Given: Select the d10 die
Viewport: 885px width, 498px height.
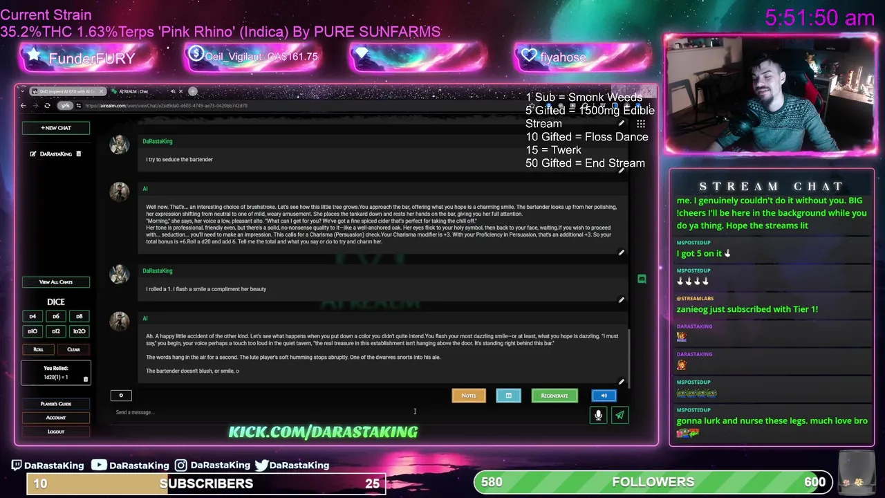Looking at the screenshot, I should (32, 331).
